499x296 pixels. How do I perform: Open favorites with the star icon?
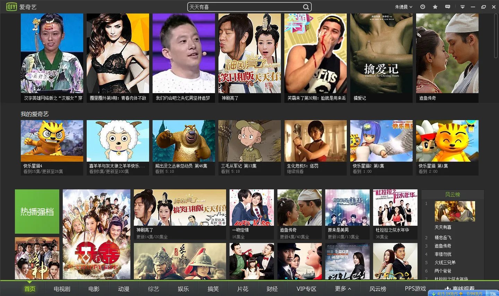(x=435, y=7)
